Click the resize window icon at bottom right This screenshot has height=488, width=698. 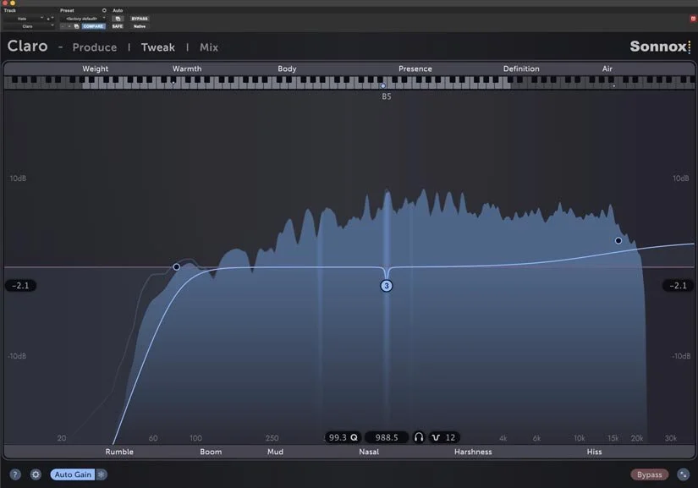pyautogui.click(x=683, y=474)
